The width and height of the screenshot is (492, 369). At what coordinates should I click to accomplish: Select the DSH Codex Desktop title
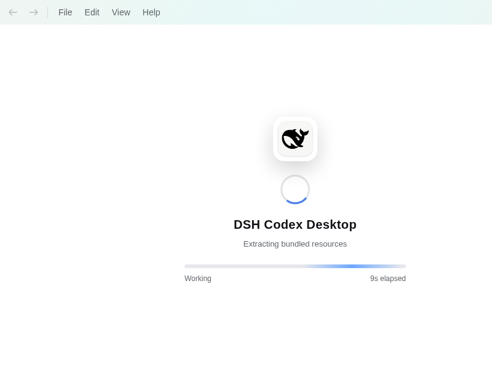pyautogui.click(x=295, y=224)
